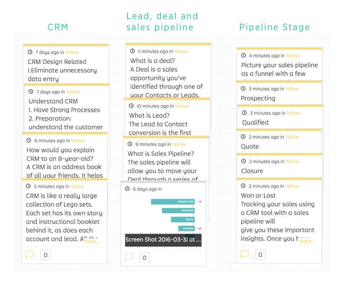The width and height of the screenshot is (343, 285).
Task: Click Yellow tag on "Understand CRM" card
Action: 73,92
